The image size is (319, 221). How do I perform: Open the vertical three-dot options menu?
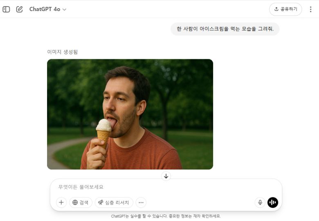(310, 9)
